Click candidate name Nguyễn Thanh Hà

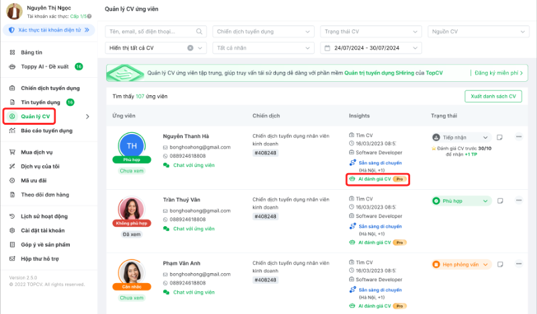pyautogui.click(x=186, y=136)
